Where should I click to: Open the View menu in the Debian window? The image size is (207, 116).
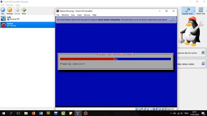(73, 15)
